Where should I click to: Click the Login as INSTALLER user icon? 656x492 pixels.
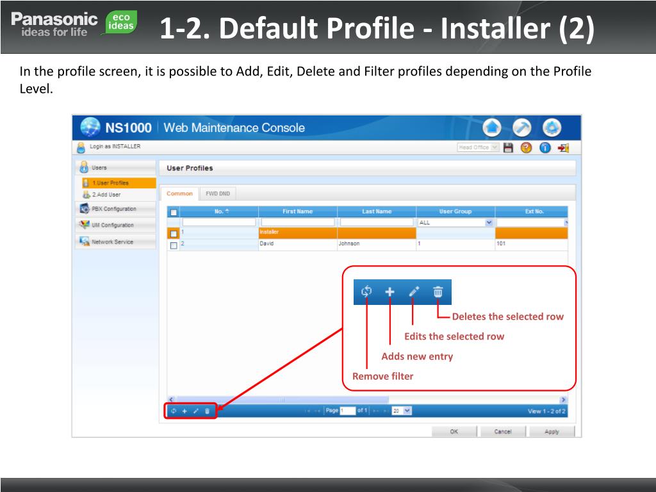point(81,147)
